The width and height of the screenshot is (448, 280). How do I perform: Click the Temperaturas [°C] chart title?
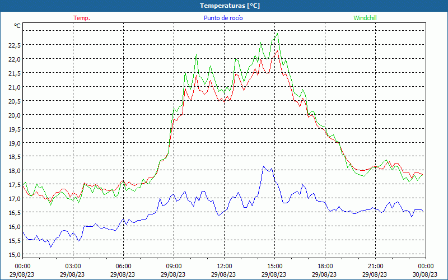[230, 6]
